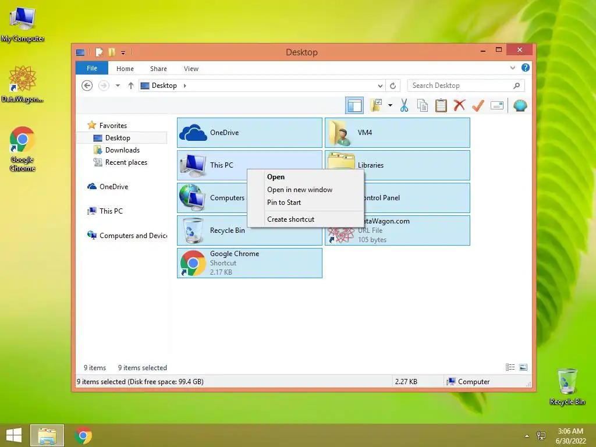This screenshot has width=596, height=447.
Task: Switch to the Share ribbon tab
Action: 158,69
